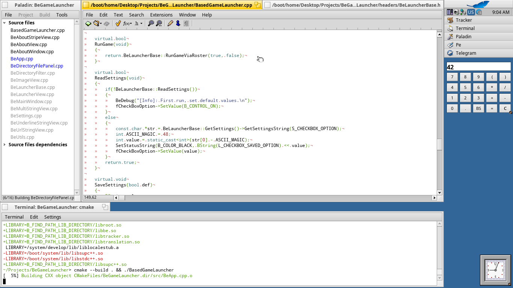The image size is (513, 288).
Task: Switch to Paladin in the Deskbar
Action: 478,37
